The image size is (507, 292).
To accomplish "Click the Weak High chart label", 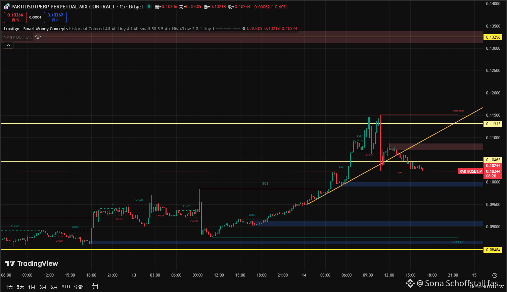I will (x=458, y=111).
